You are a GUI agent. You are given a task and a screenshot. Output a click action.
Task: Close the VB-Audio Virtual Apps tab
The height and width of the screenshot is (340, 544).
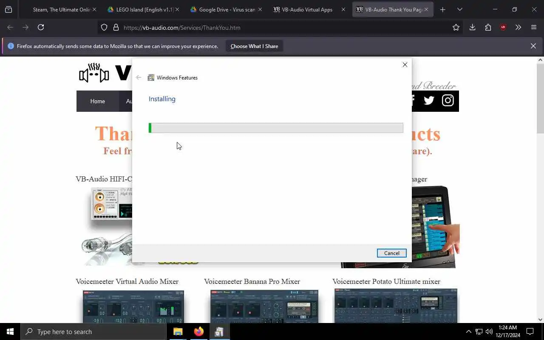coord(343,9)
